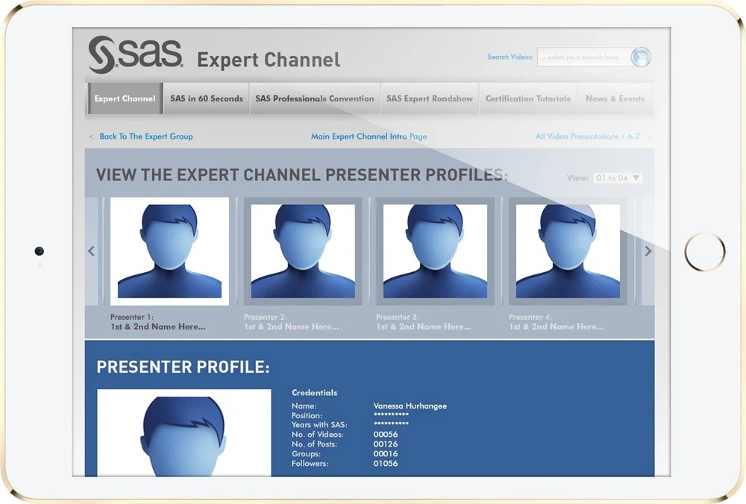Click the No. of Videos value 00056
The image size is (746, 504).
tap(386, 435)
